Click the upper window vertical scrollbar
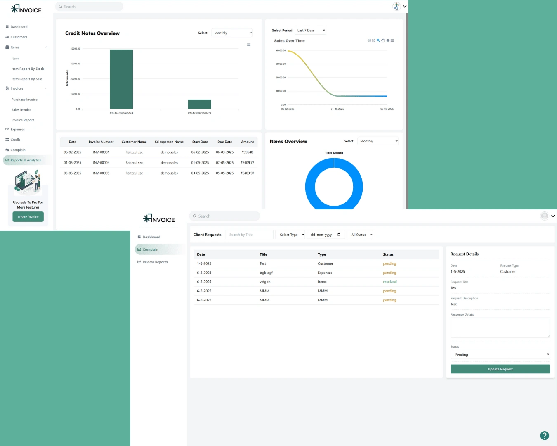The height and width of the screenshot is (446, 557). [407, 111]
